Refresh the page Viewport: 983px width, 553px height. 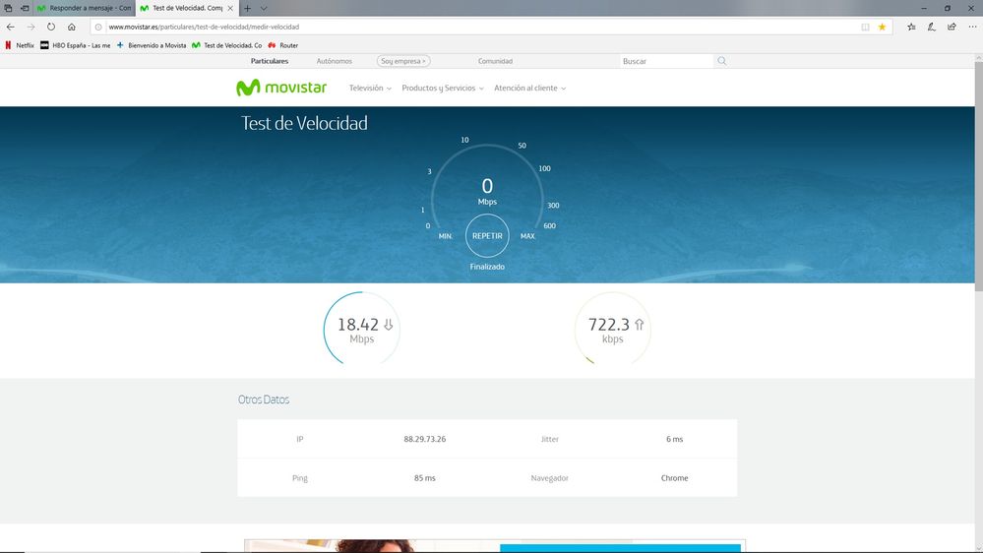click(51, 27)
